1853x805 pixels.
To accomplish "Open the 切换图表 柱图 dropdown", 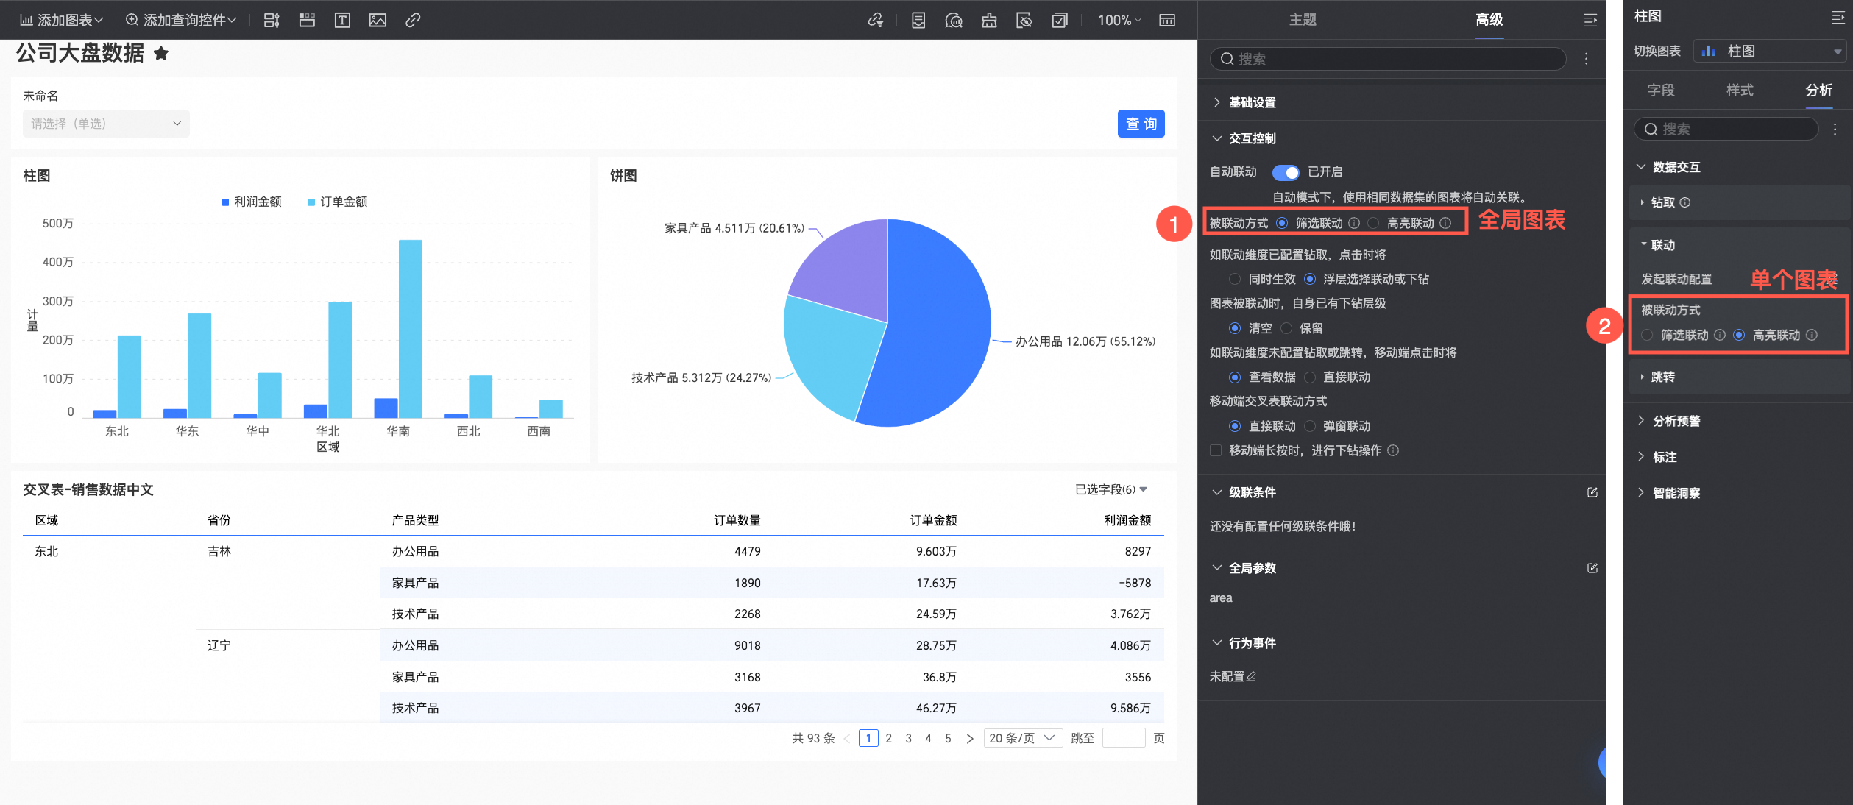I will pos(1771,51).
